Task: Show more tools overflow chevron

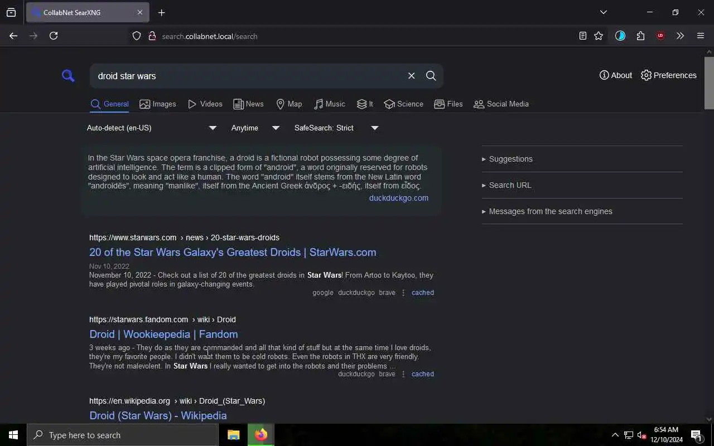Action: [x=680, y=36]
